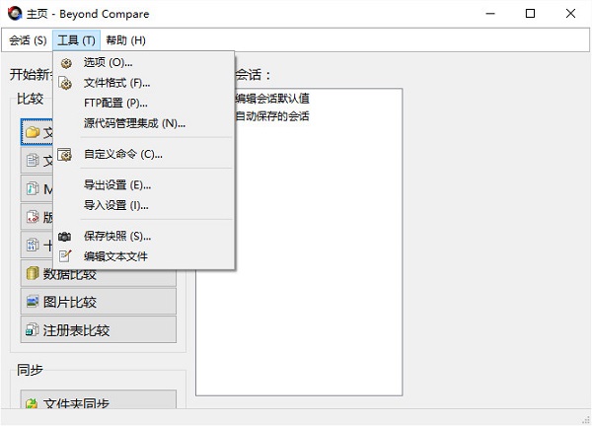Screen dimensions: 592x426
Task: Click the 数据比较 data icon
Action: [x=33, y=273]
